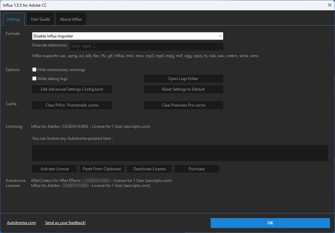The image size is (335, 233).
Task: Click the Options section label
Action: [x=13, y=69]
